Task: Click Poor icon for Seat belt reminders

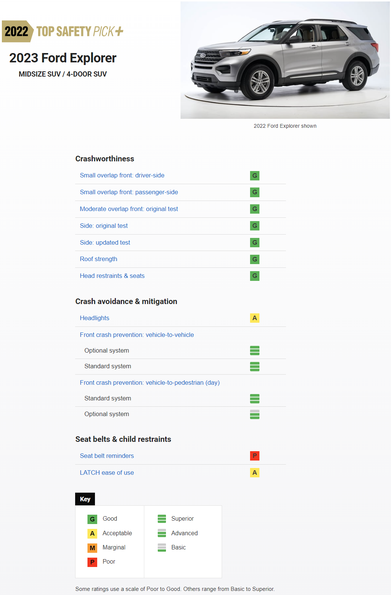Action: pos(255,456)
